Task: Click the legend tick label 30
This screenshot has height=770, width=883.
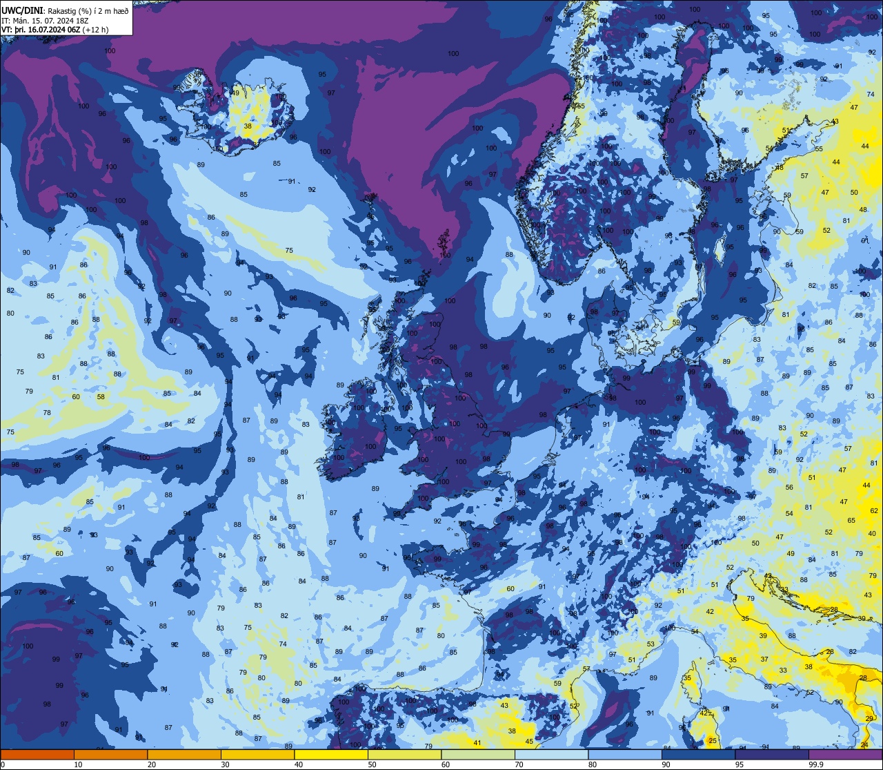Action: (225, 764)
